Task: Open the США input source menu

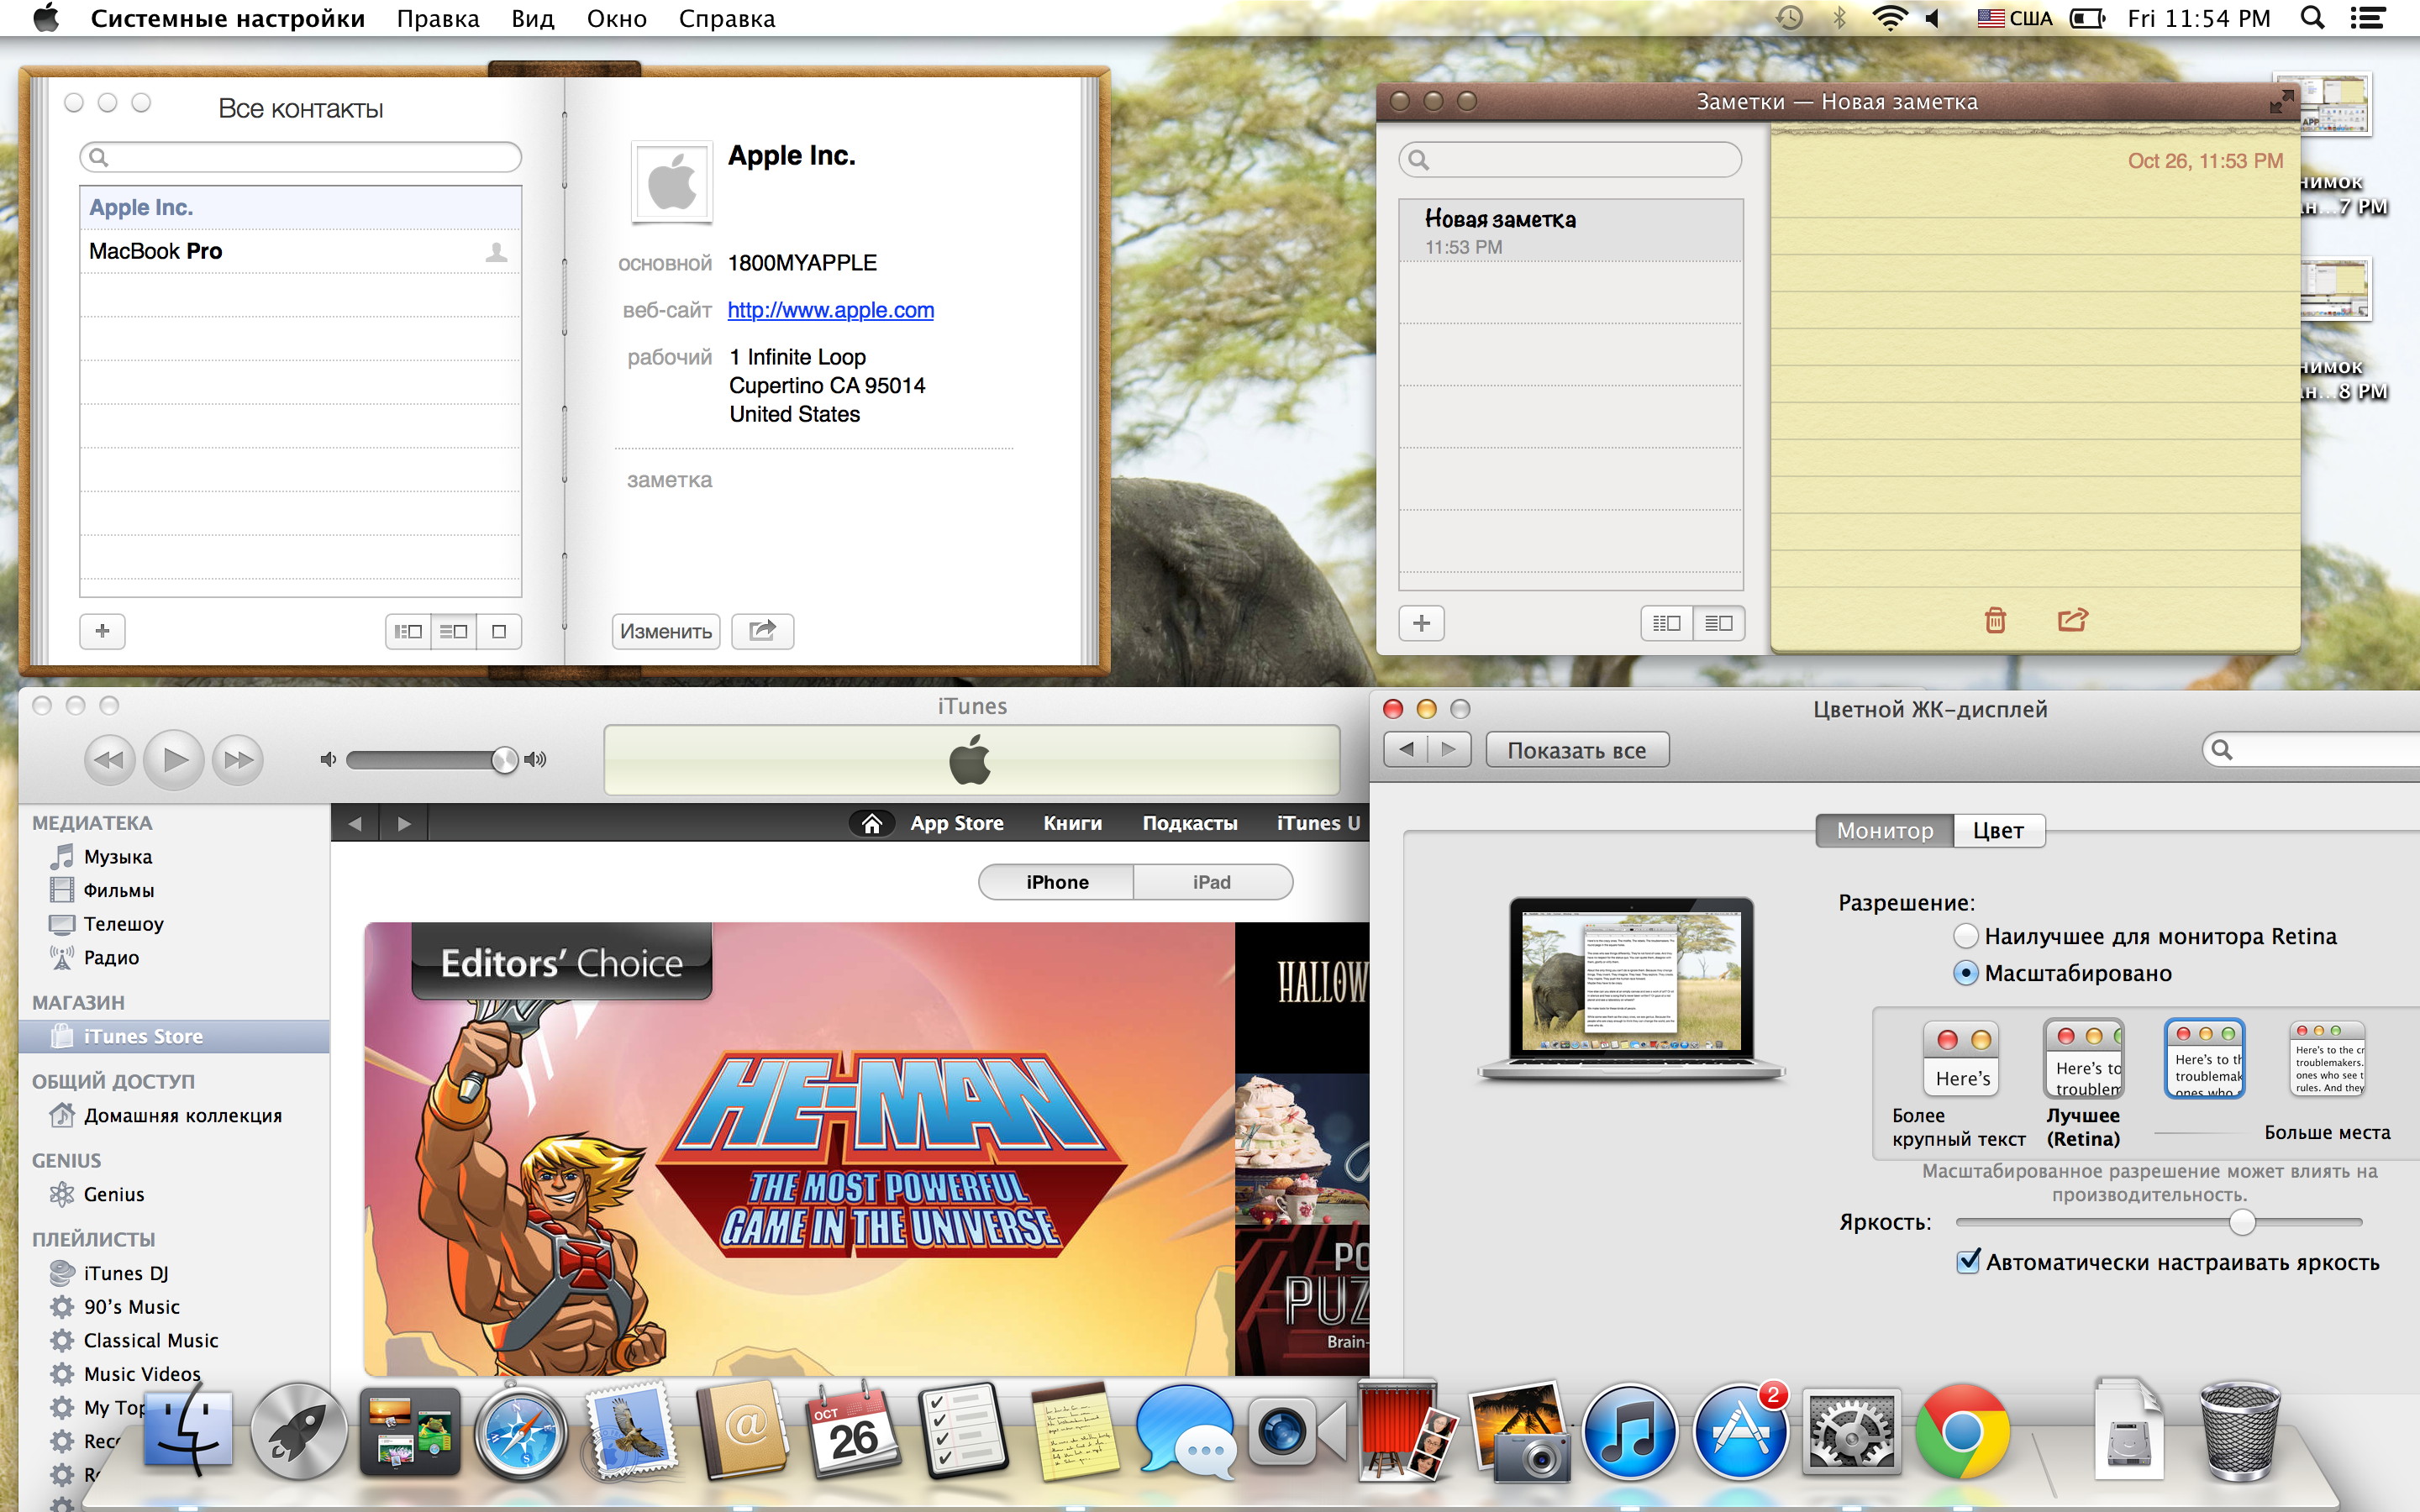Action: [x=2014, y=18]
